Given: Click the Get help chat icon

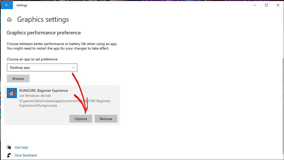Looking at the screenshot, I should point(9,147).
